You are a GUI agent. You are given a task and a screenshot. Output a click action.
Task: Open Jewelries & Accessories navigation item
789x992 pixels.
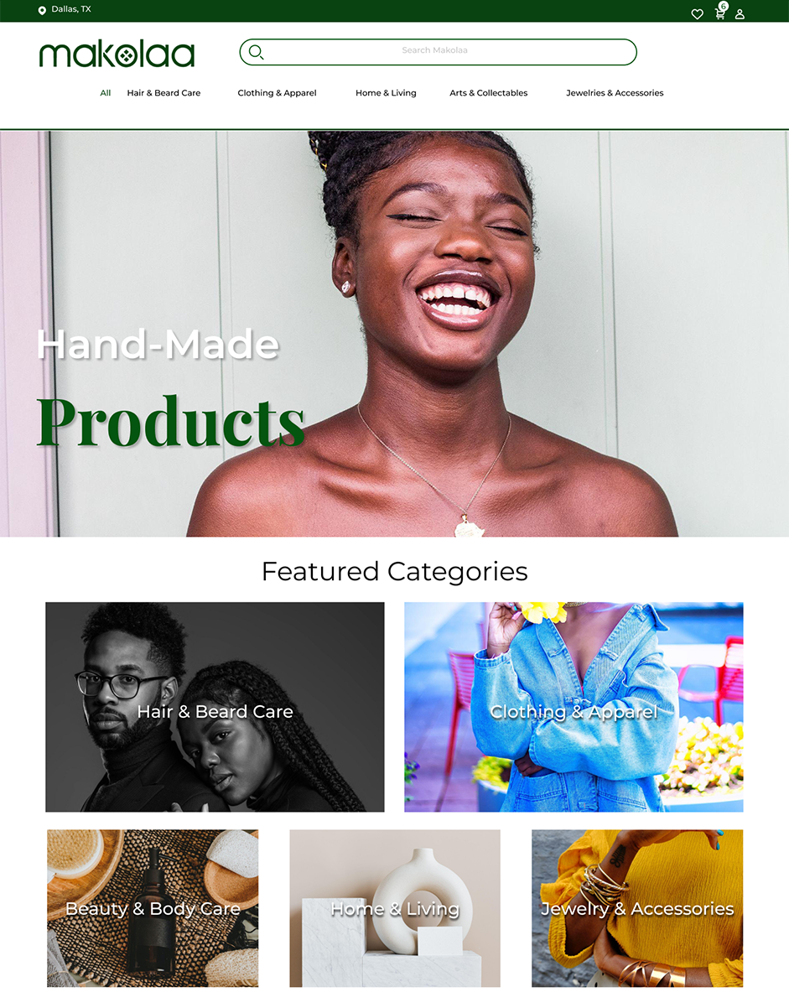click(615, 93)
